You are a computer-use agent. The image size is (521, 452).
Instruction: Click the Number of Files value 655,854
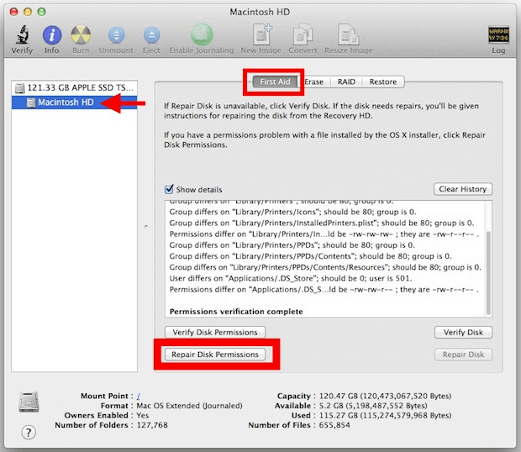pos(334,425)
